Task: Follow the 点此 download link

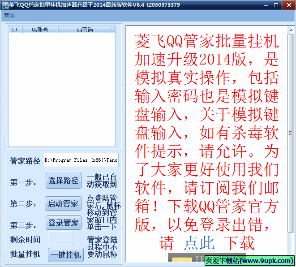Action: point(199,243)
